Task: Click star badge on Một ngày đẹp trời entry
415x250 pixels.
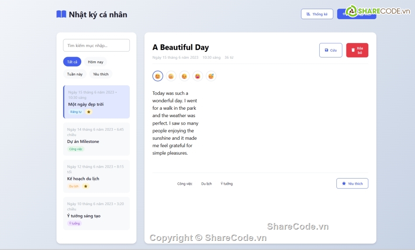Action: tap(89, 112)
